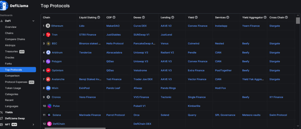Image resolution: width=301 pixels, height=129 pixels.
Task: Select the highlighted Top Protocols item
Action: pyautogui.click(x=18, y=70)
